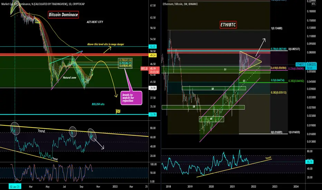Click the 67.50 price axis value
The image size is (322, 190).
click(153, 6)
